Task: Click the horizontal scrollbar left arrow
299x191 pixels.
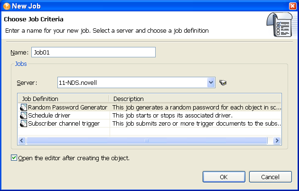Action: pyautogui.click(x=22, y=141)
